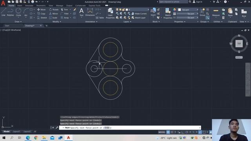Activate the Trim tool
The width and height of the screenshot is (251, 141).
[x=64, y=9]
